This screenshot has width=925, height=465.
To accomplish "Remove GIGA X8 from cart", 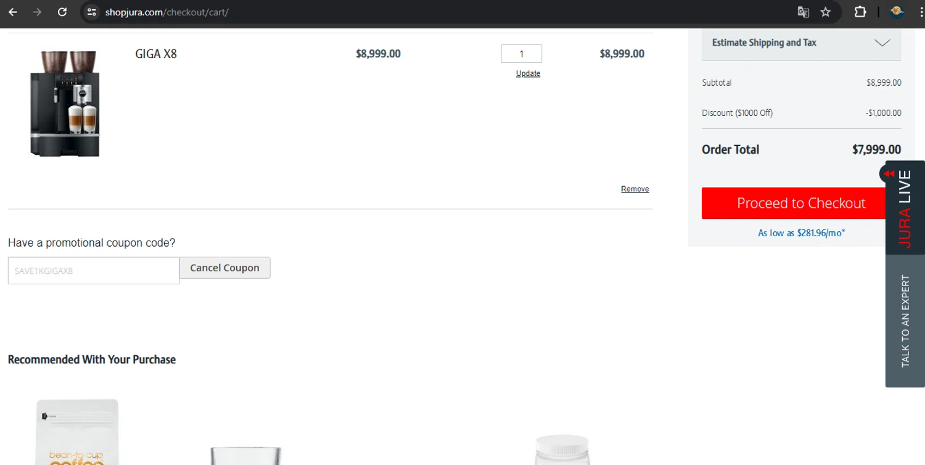I will coord(635,189).
